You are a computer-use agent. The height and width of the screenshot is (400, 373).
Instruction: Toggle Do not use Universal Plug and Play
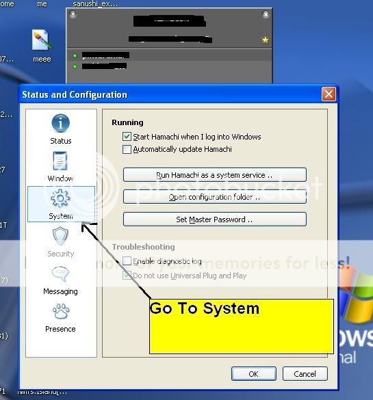click(127, 276)
